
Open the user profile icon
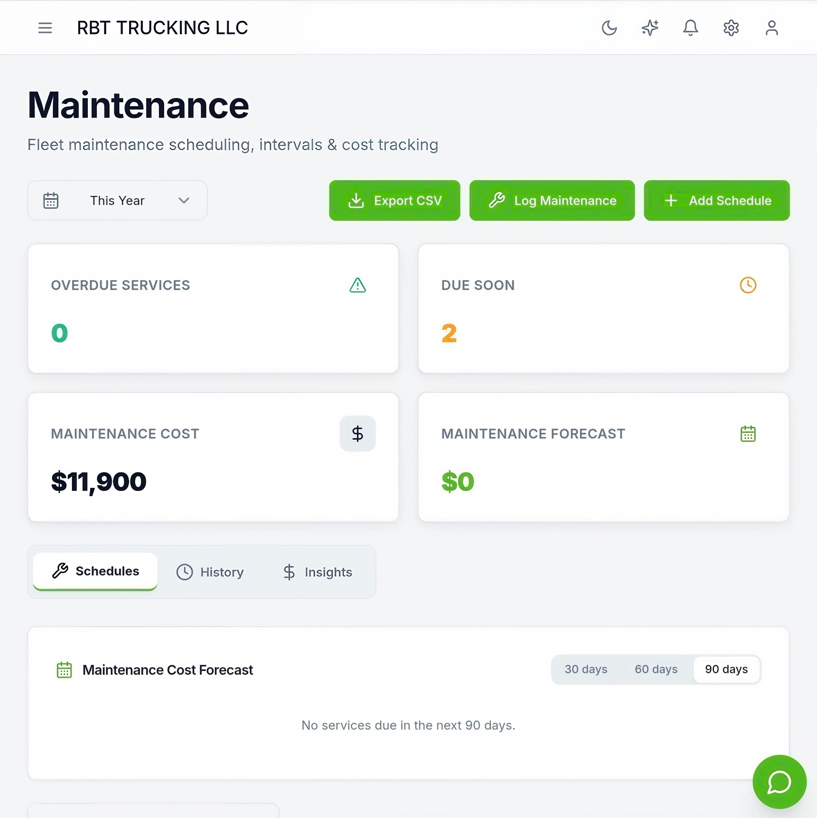771,28
